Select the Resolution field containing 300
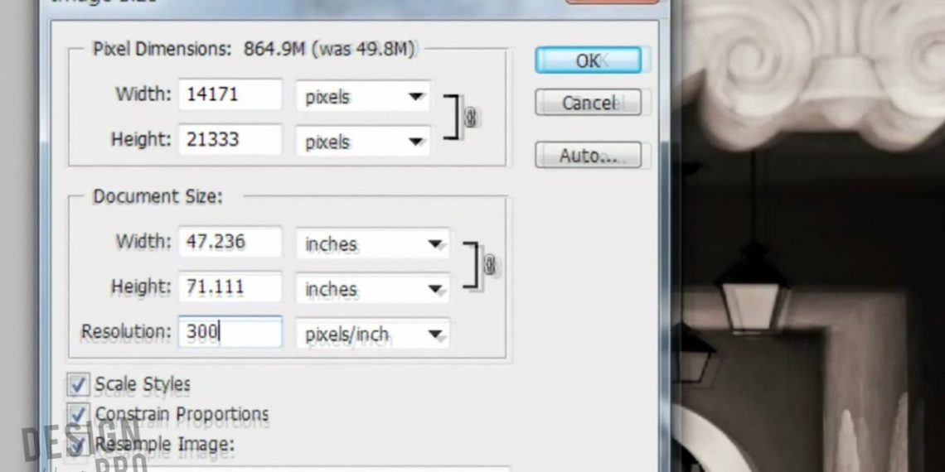Screen dimensions: 945x472 [230, 332]
